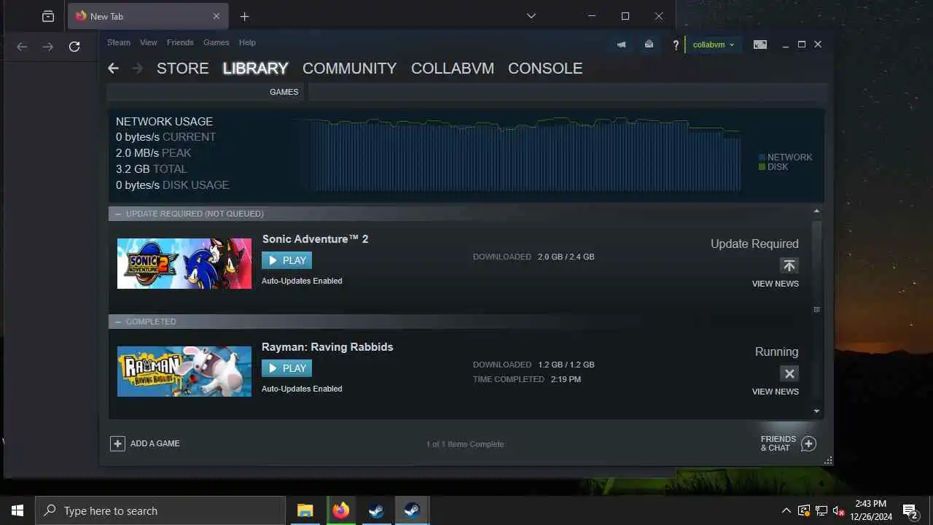This screenshot has width=933, height=525.
Task: Click the 'Update Required' status text
Action: tap(754, 244)
